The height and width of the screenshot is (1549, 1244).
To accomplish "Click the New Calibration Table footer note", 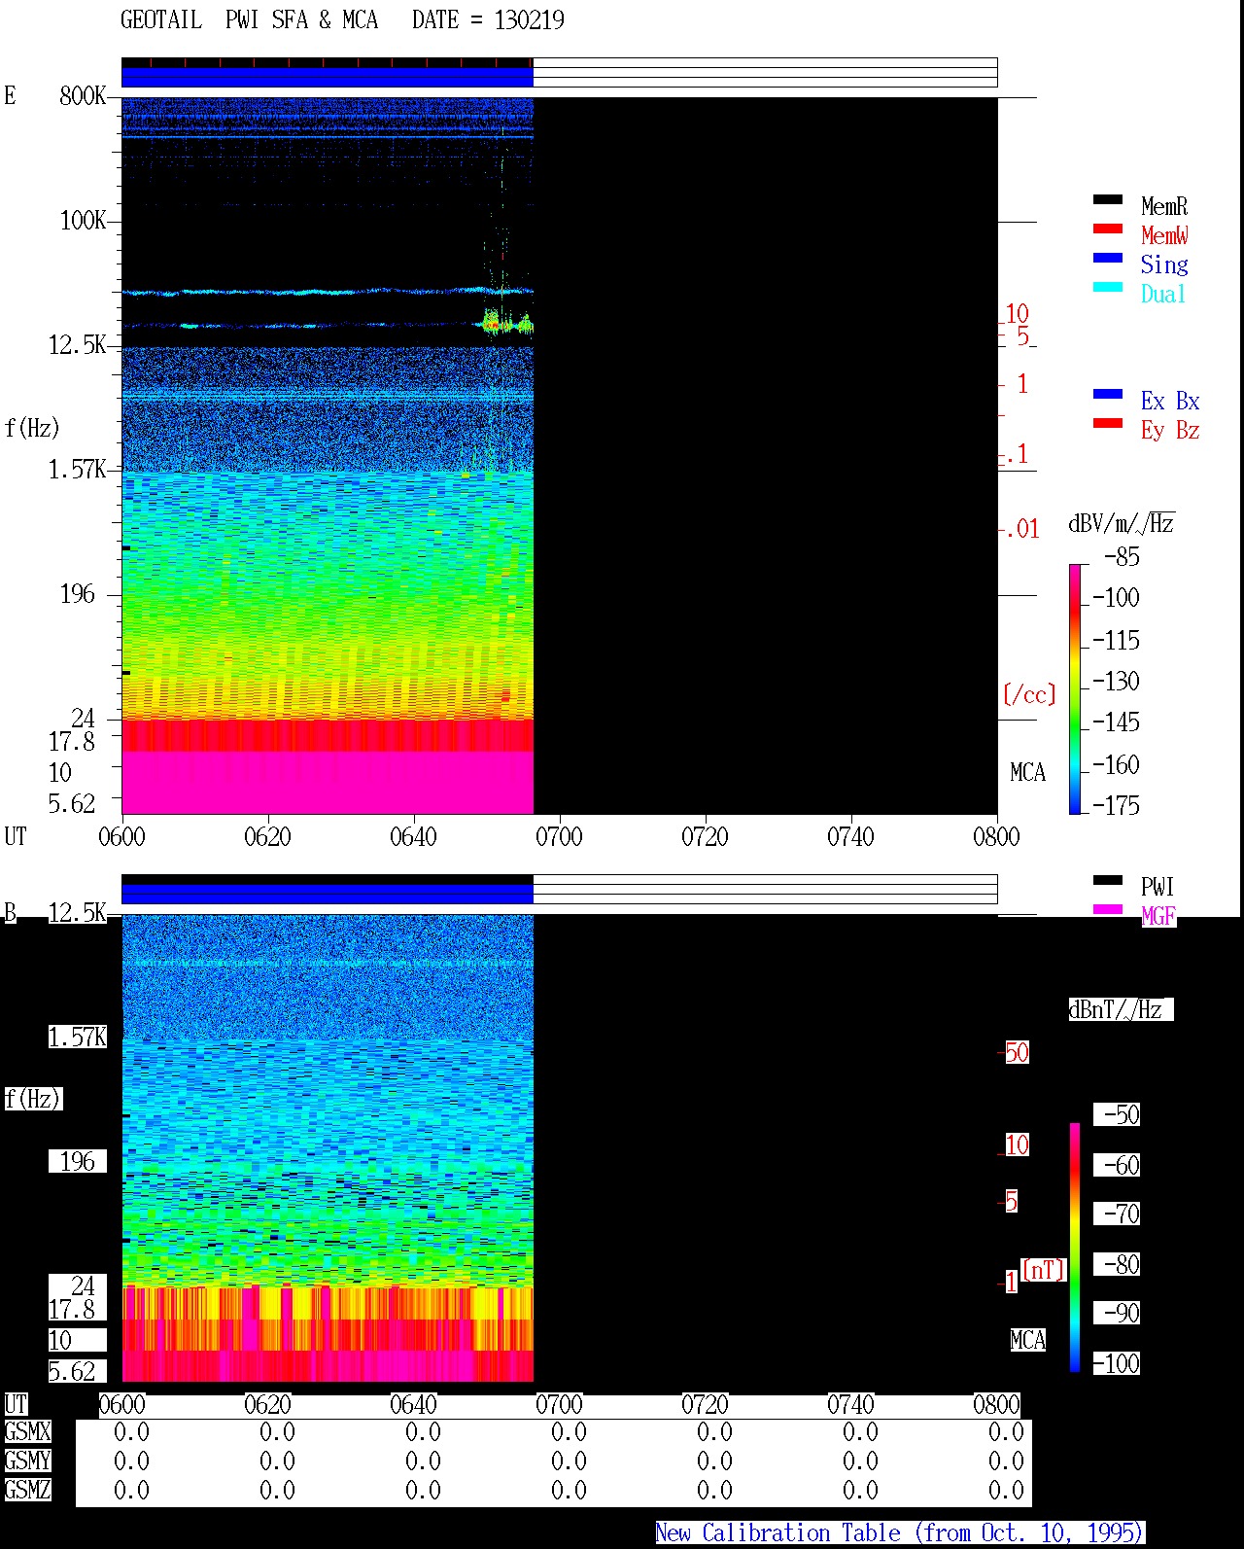I will coord(900,1532).
